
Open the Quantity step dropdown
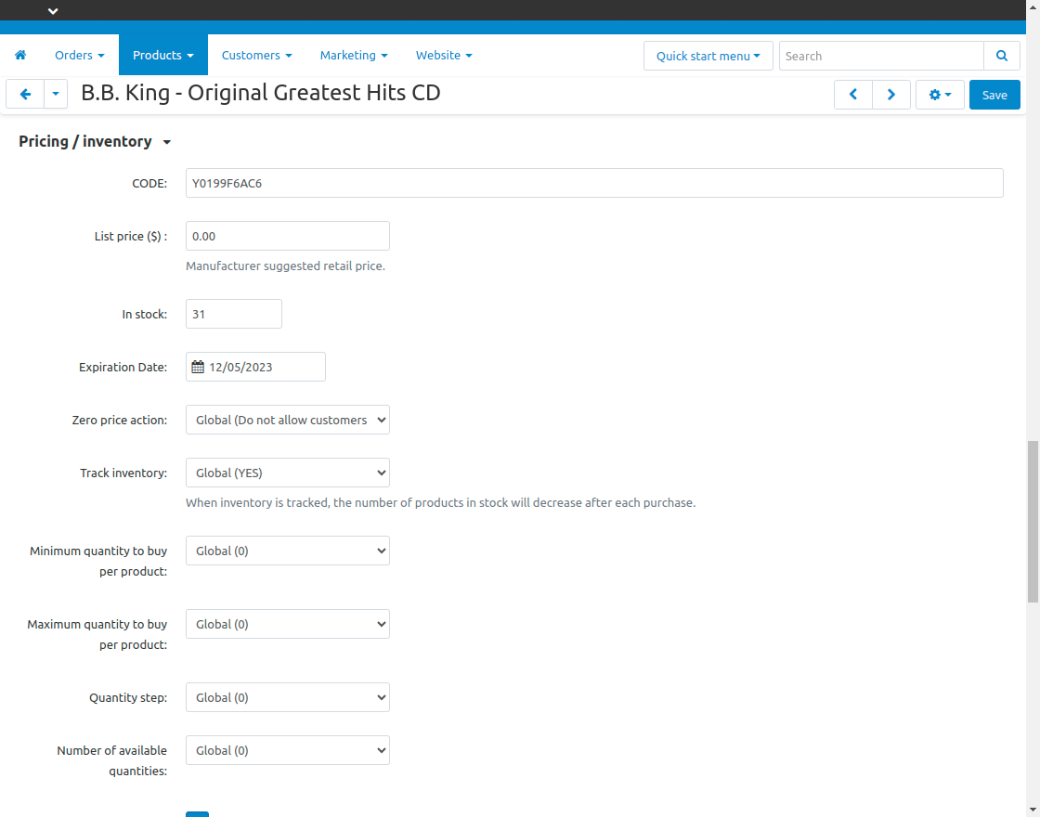coord(287,697)
